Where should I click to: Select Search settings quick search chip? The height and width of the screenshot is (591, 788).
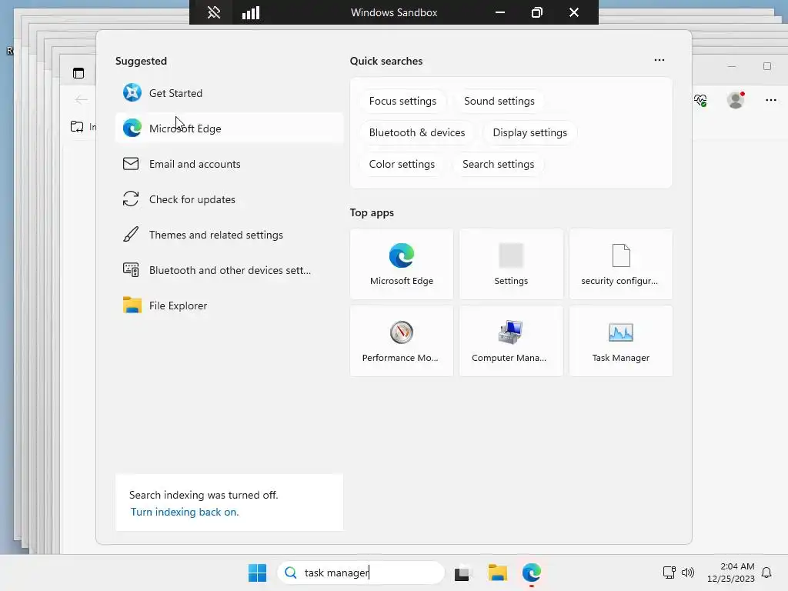498,165
